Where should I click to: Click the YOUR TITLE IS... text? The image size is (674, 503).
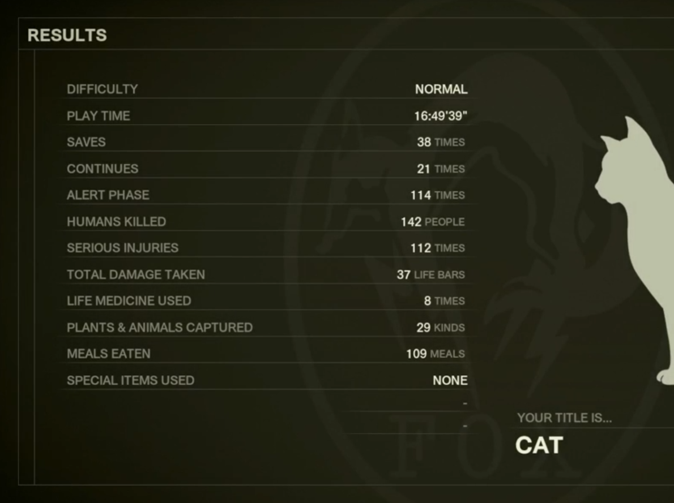pyautogui.click(x=564, y=418)
